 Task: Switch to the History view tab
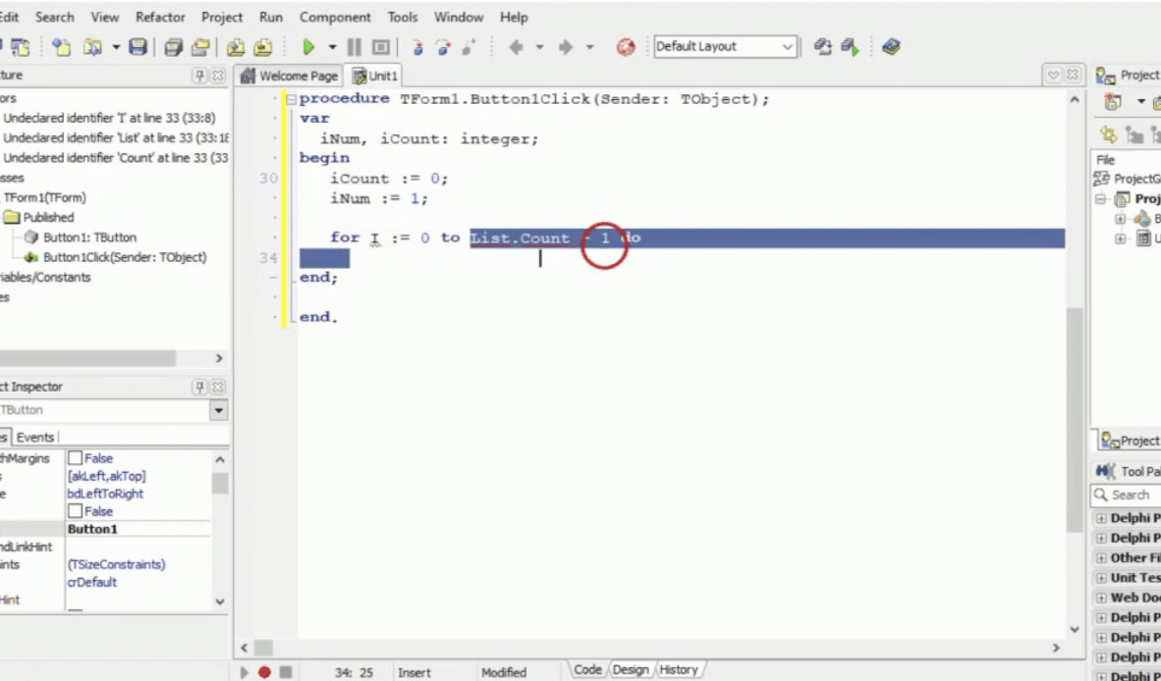coord(679,670)
